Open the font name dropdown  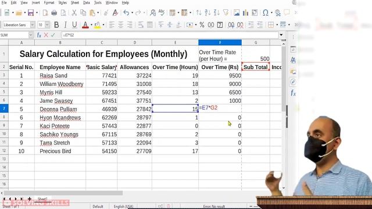click(x=33, y=24)
